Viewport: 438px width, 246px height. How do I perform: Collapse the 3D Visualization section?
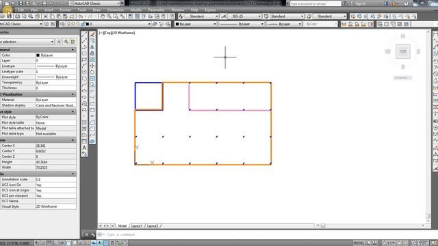73,94
